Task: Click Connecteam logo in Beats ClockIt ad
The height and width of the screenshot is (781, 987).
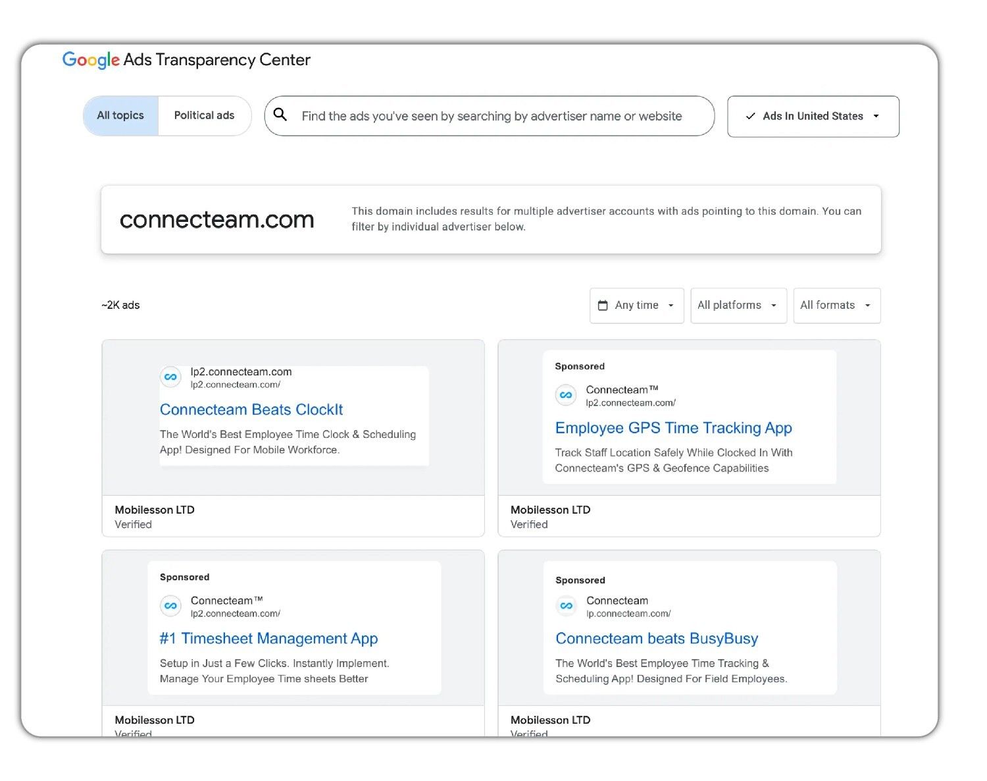Action: [170, 377]
